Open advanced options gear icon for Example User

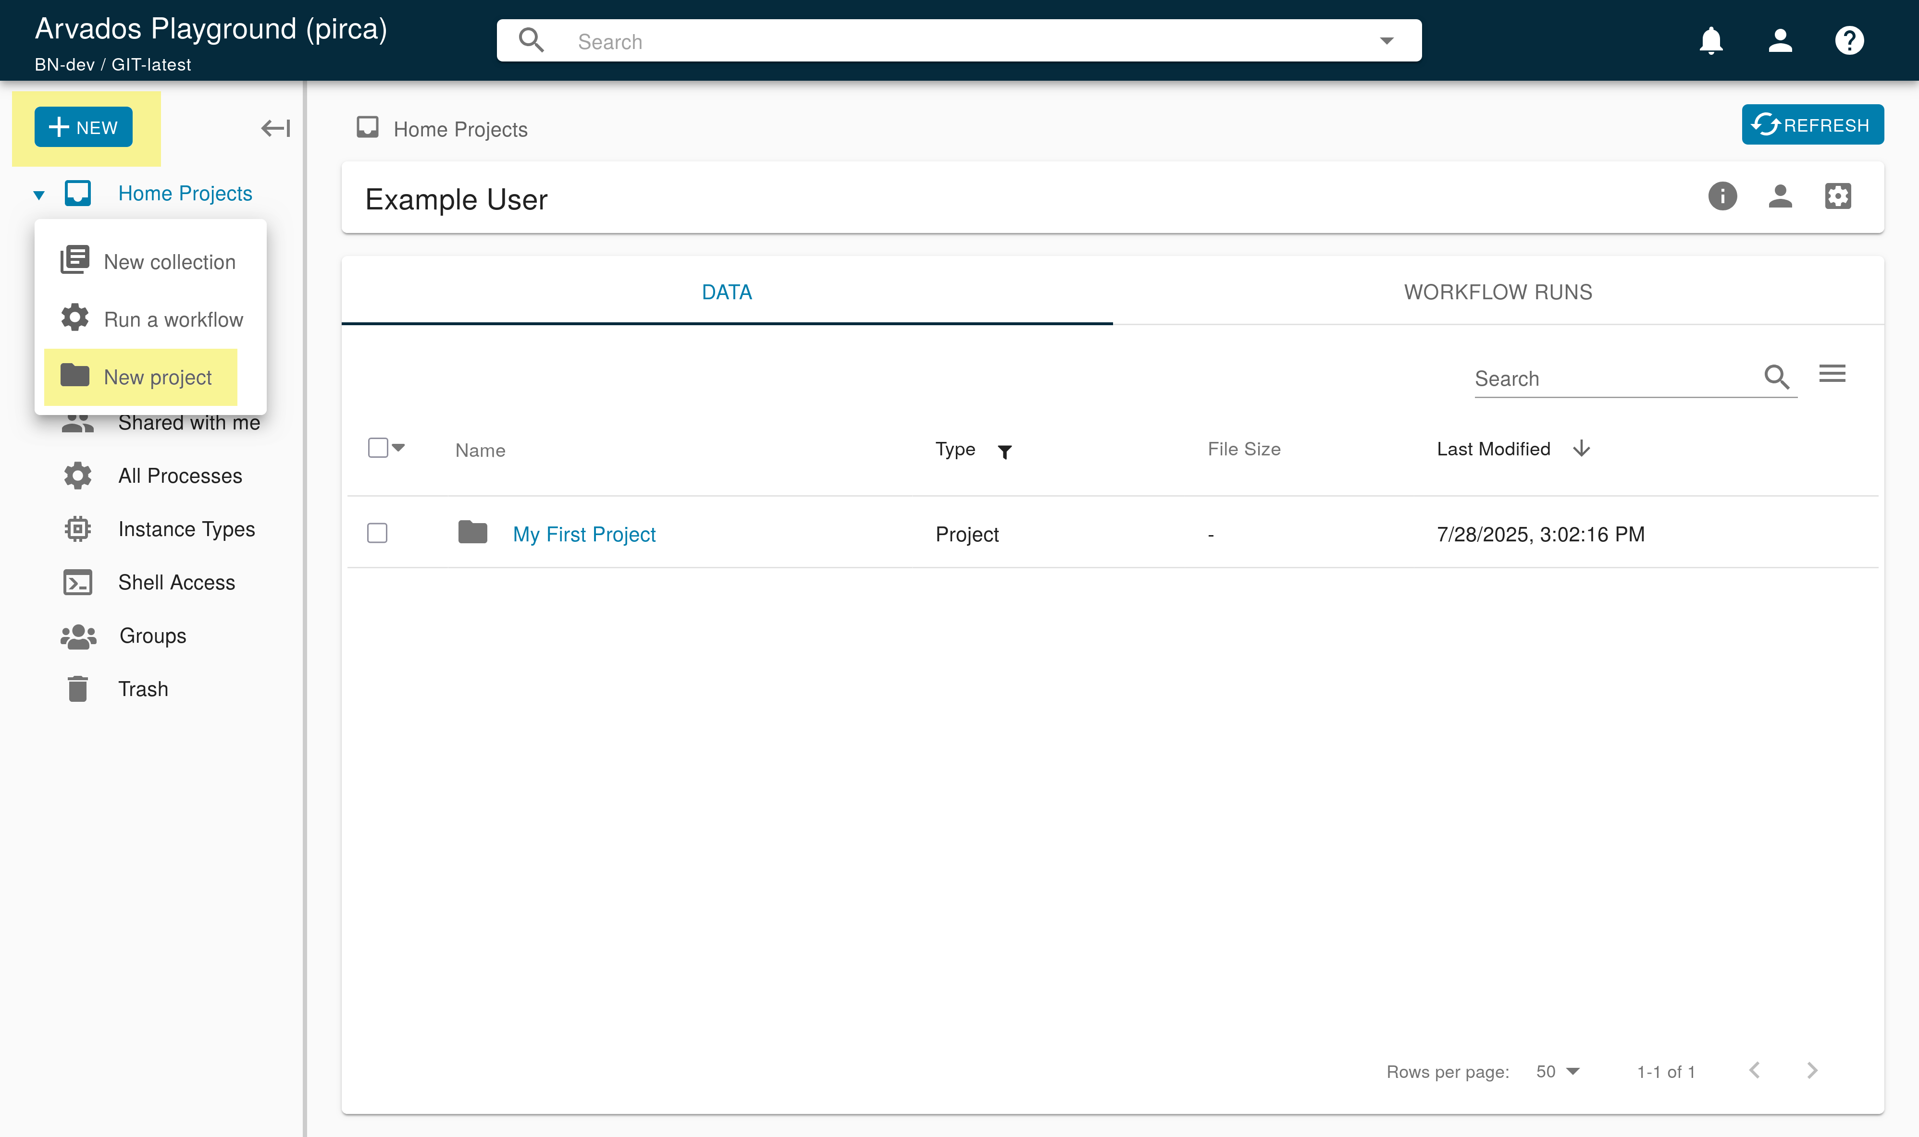pos(1837,197)
